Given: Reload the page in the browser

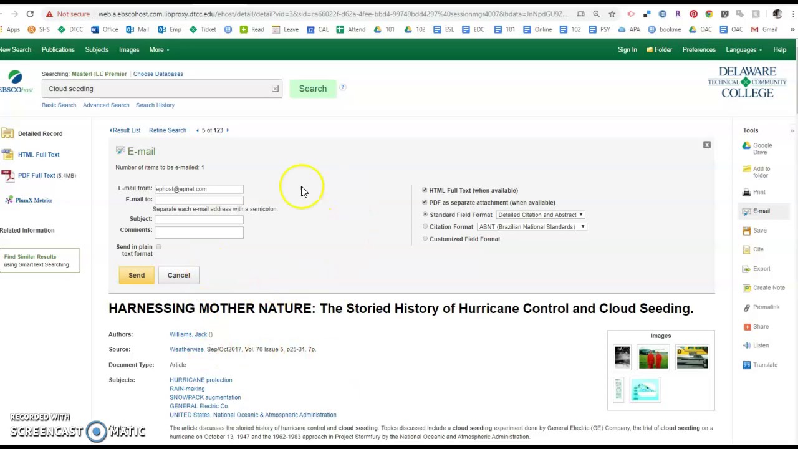Looking at the screenshot, I should 30,14.
